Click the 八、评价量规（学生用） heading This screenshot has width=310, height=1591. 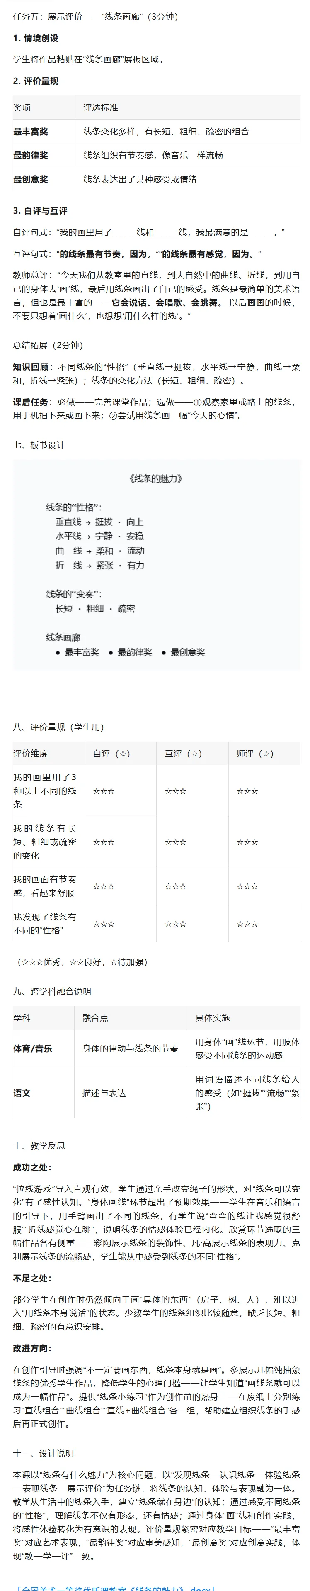point(58,727)
